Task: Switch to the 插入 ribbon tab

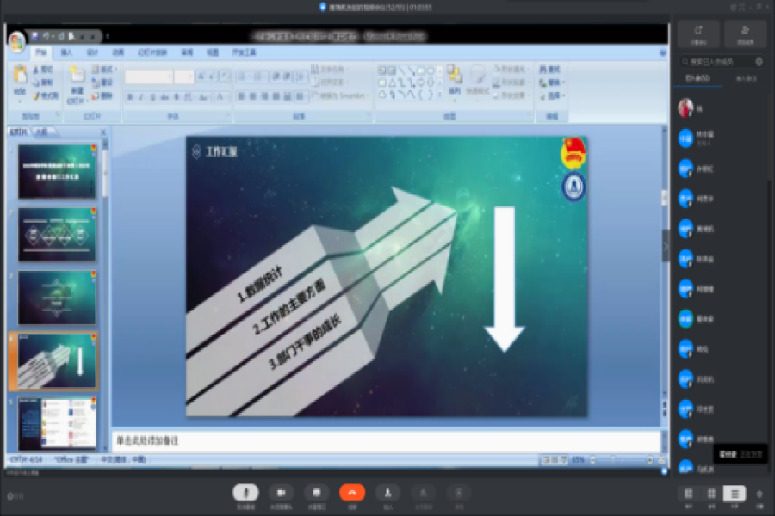Action: tap(66, 53)
